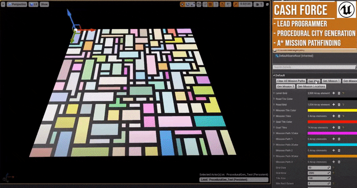Click the Gen Map button
The height and width of the screenshot is (188, 357).
tap(314, 81)
